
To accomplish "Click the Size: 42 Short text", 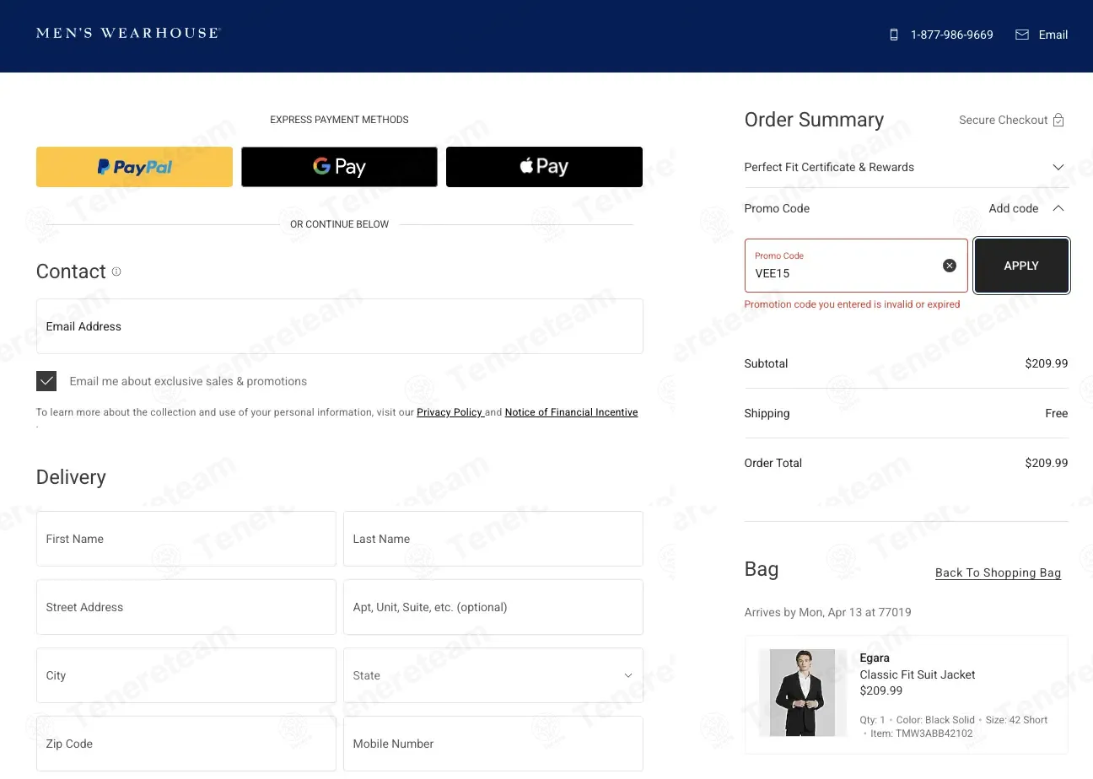I will (x=1016, y=720).
